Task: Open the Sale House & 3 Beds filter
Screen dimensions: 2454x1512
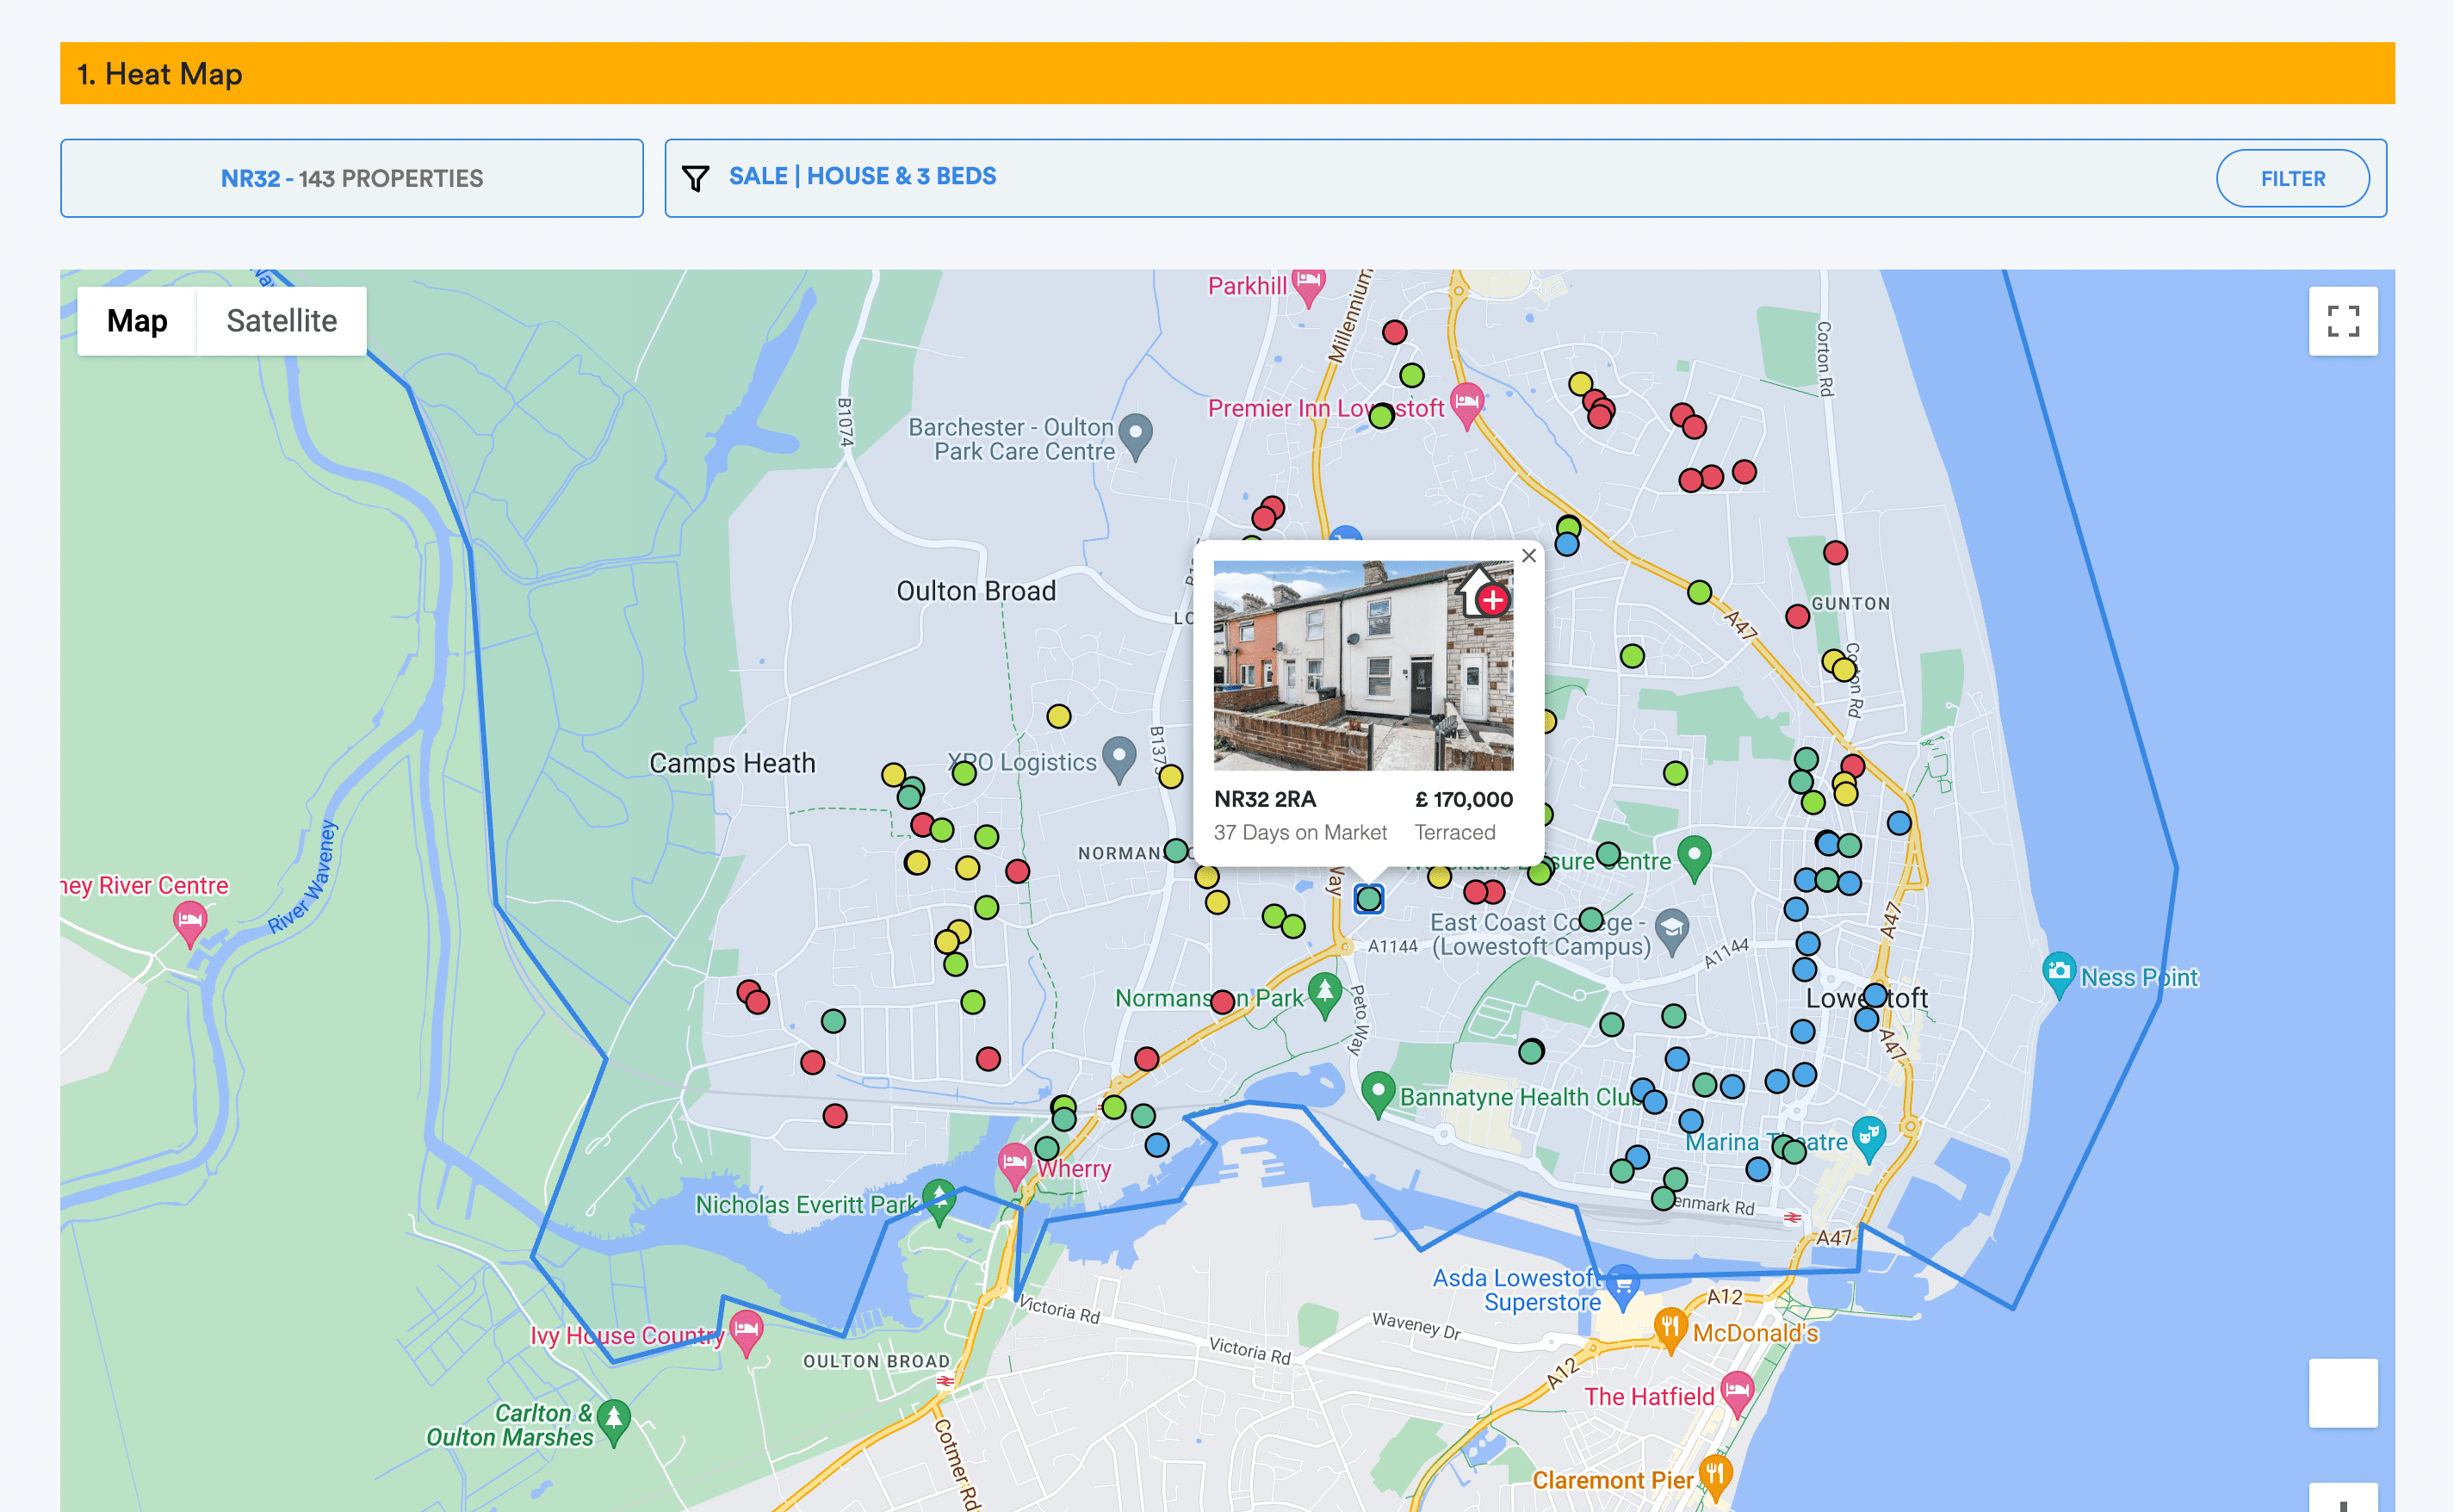Action: [x=862, y=176]
